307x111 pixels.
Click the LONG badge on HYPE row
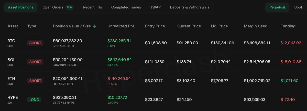pos(34,100)
